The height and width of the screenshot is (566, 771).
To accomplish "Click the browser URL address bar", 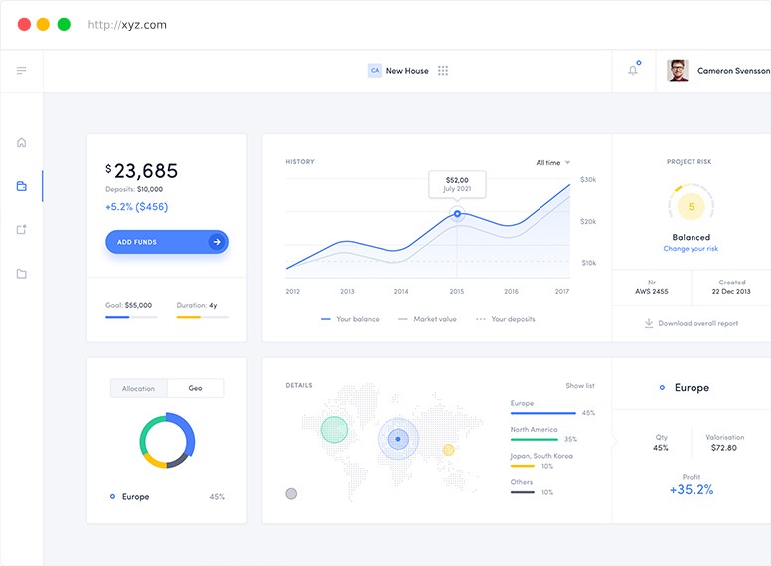I will [x=127, y=25].
